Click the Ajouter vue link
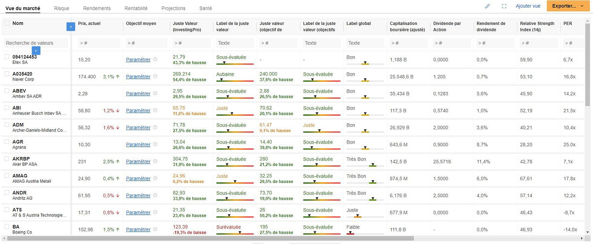The height and width of the screenshot is (244, 593). 528,6
